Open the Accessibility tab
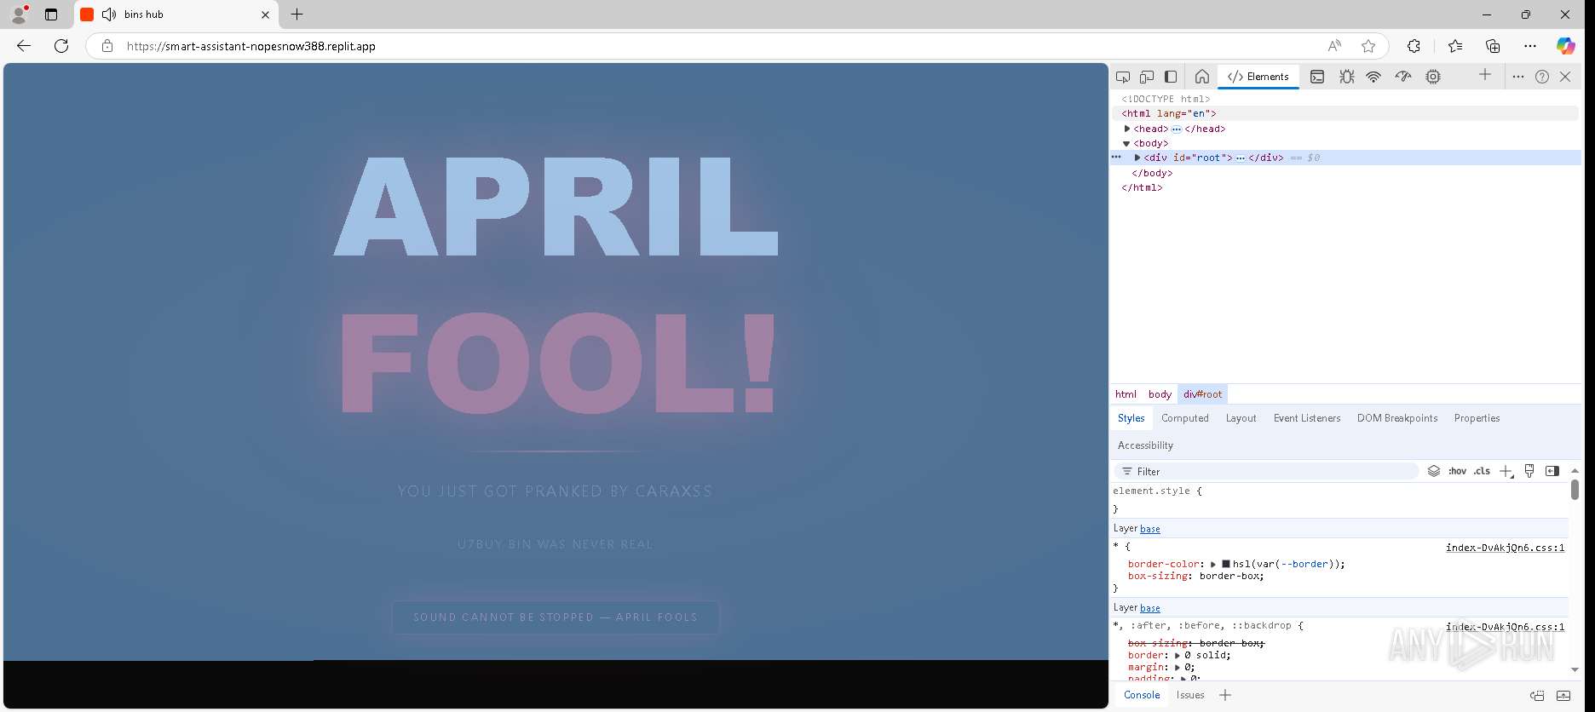Image resolution: width=1595 pixels, height=712 pixels. pyautogui.click(x=1145, y=445)
